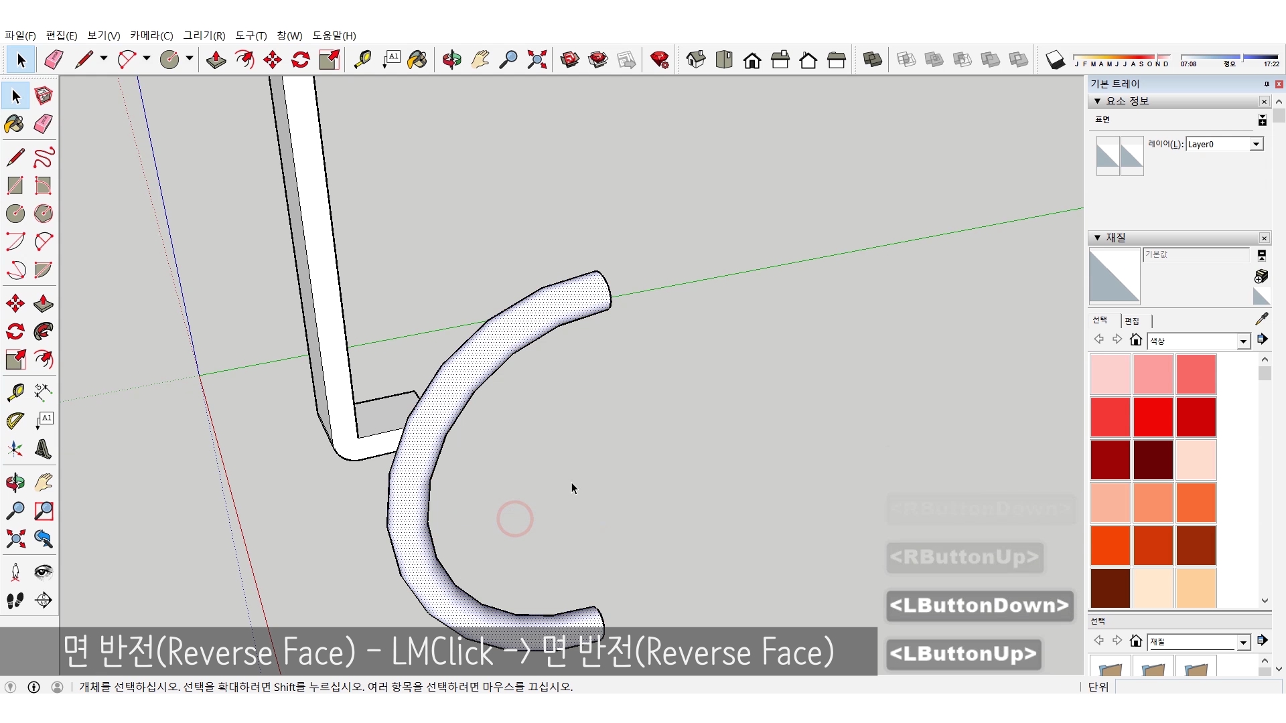Pick the bright red color swatch
The height and width of the screenshot is (723, 1286).
[1153, 416]
